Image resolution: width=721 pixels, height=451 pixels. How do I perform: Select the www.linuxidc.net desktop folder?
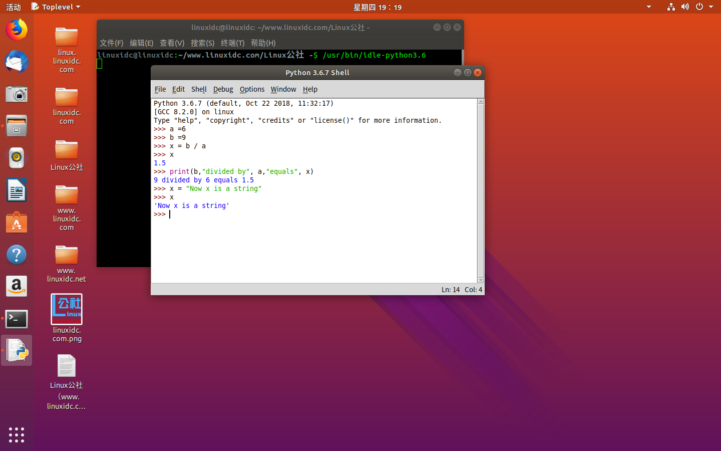tap(67, 264)
